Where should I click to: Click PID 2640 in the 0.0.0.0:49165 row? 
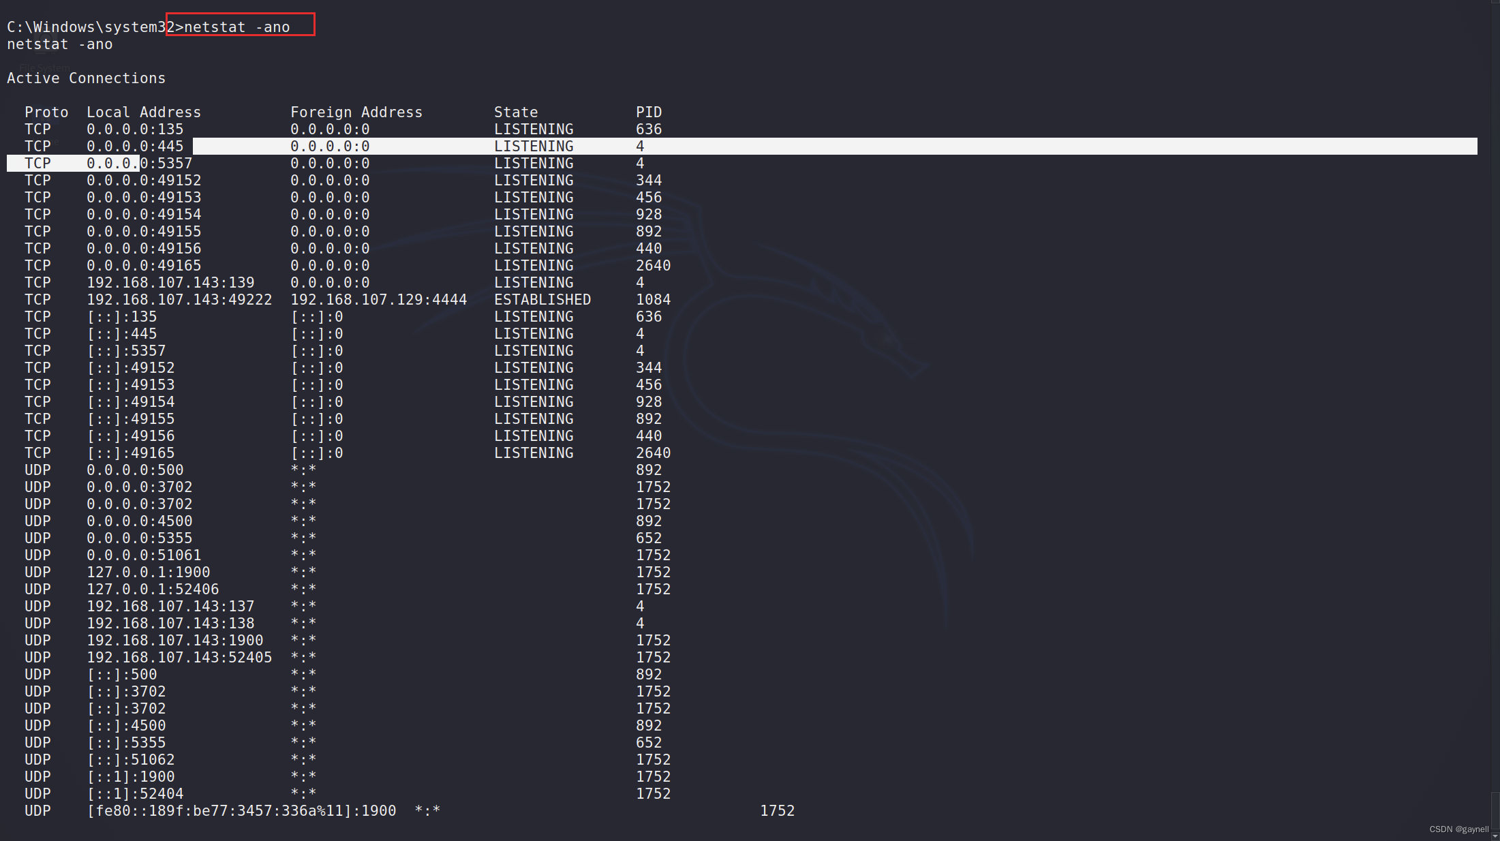coord(654,266)
